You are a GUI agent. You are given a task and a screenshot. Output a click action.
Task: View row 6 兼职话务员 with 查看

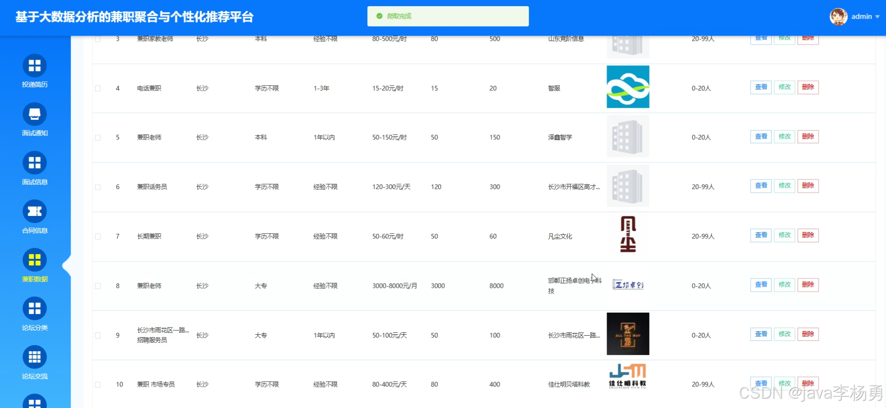pyautogui.click(x=761, y=186)
